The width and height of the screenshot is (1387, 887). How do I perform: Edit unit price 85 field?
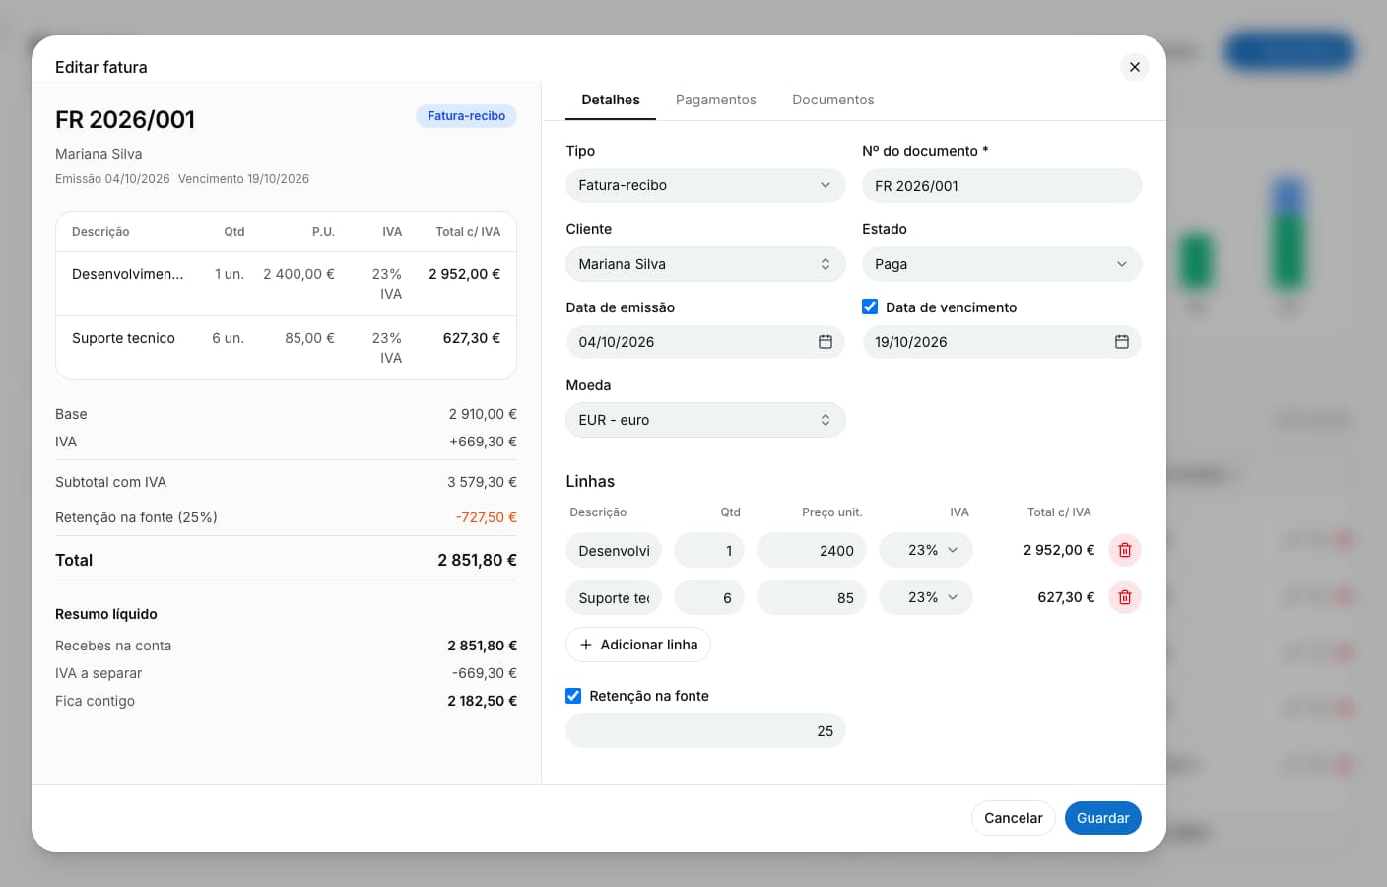(x=812, y=597)
